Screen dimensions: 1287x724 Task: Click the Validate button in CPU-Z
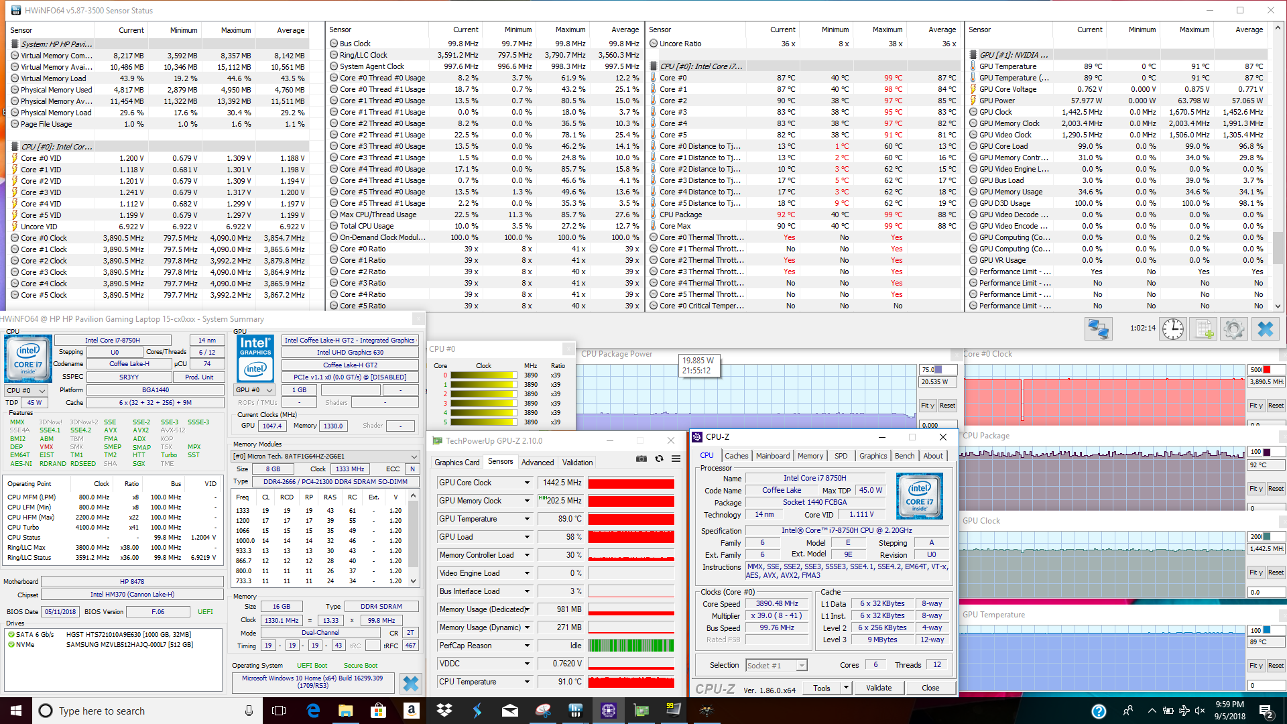tap(878, 688)
